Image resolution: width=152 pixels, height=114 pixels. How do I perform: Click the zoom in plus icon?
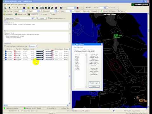[12, 8]
